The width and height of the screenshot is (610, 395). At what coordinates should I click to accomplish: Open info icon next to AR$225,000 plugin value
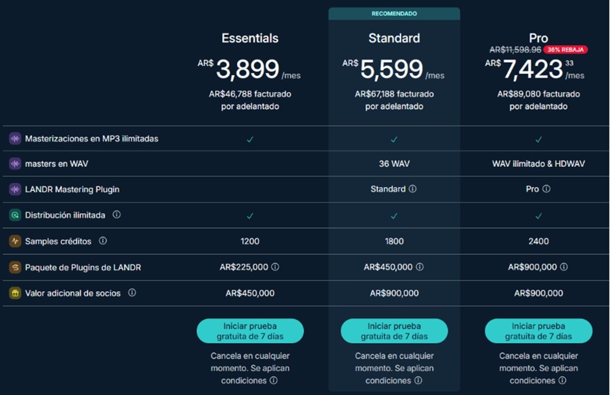(275, 267)
